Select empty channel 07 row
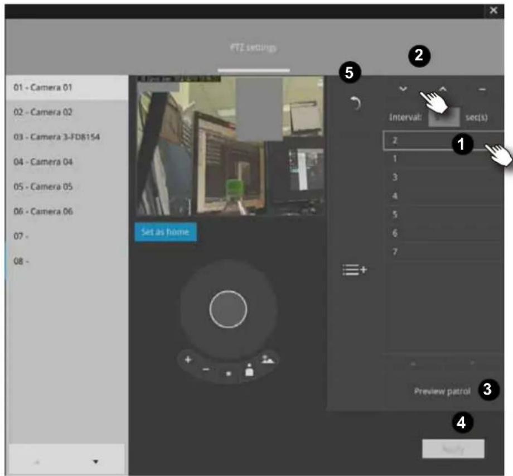Viewport: 513px width, 476px height. click(67, 236)
